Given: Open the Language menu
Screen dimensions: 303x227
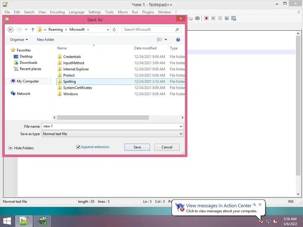Looking at the screenshot, I should (x=77, y=12).
